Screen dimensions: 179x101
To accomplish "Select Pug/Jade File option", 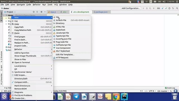I will click(x=72, y=42).
